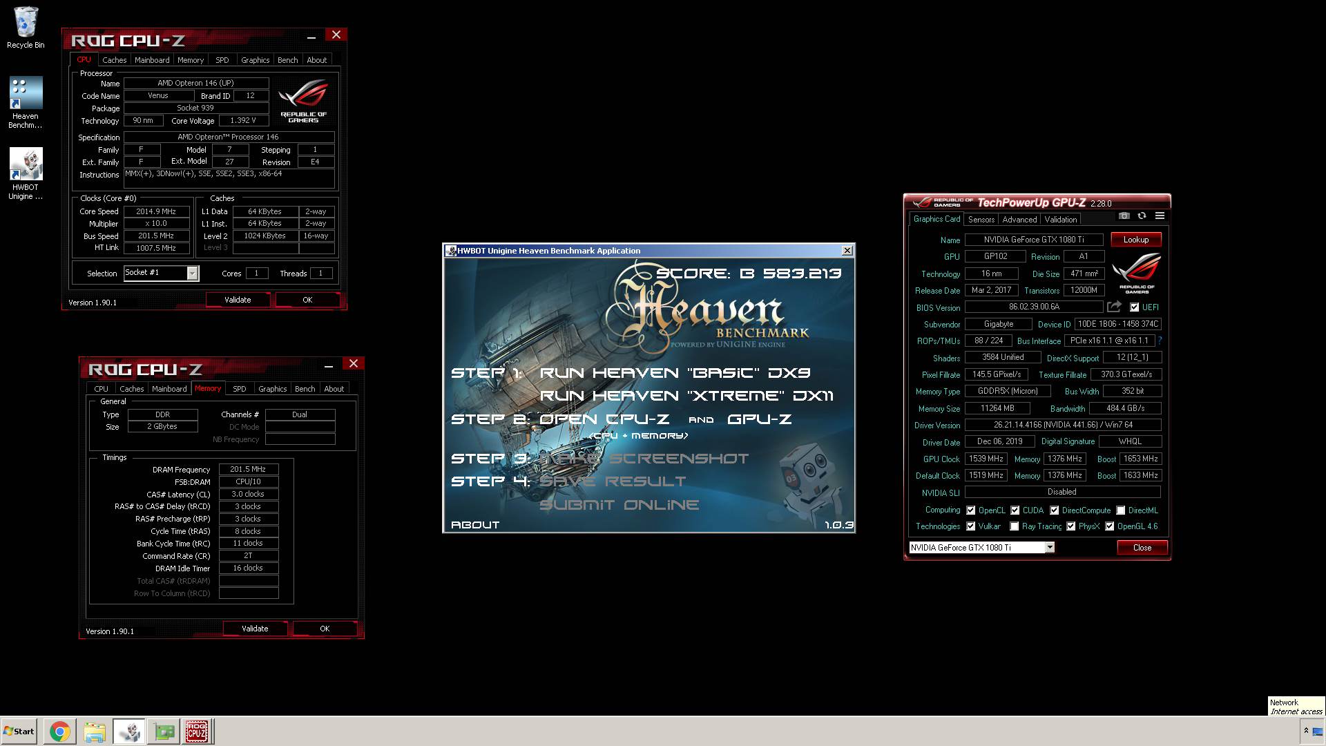
Task: Toggle the DirectCompute checkbox
Action: 1055,510
